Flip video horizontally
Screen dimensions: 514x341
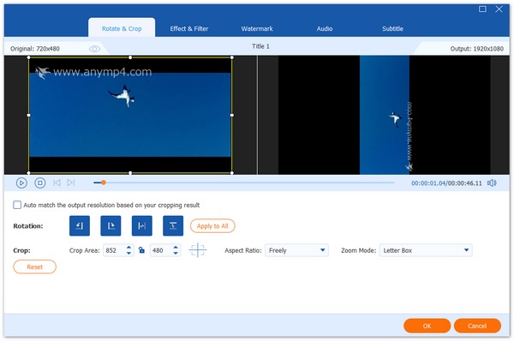141,225
